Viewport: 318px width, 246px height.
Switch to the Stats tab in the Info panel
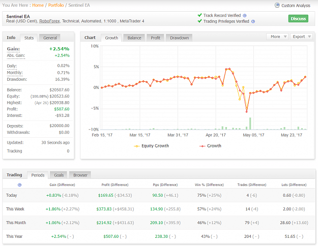click(x=29, y=38)
